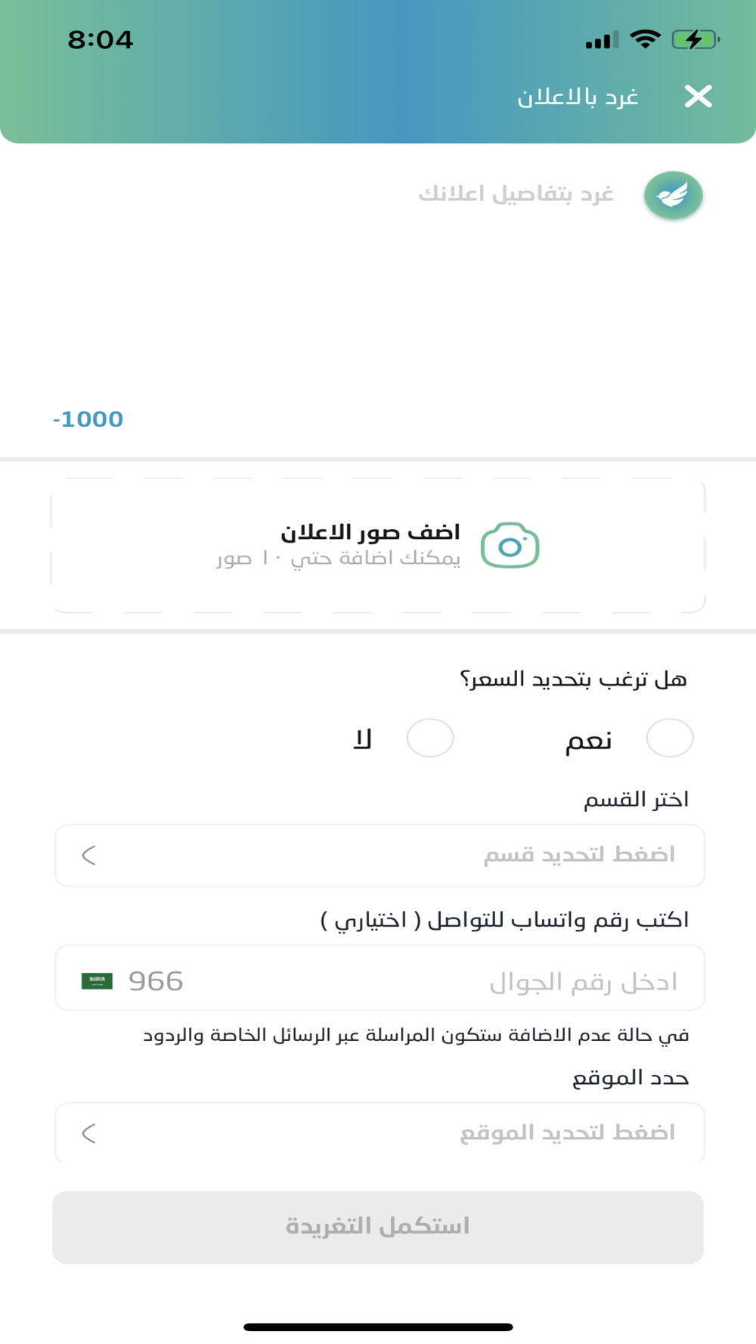Viewport: 756px width, 1344px height.
Task: Tap the chevron arrow in section selector
Action: 88,855
